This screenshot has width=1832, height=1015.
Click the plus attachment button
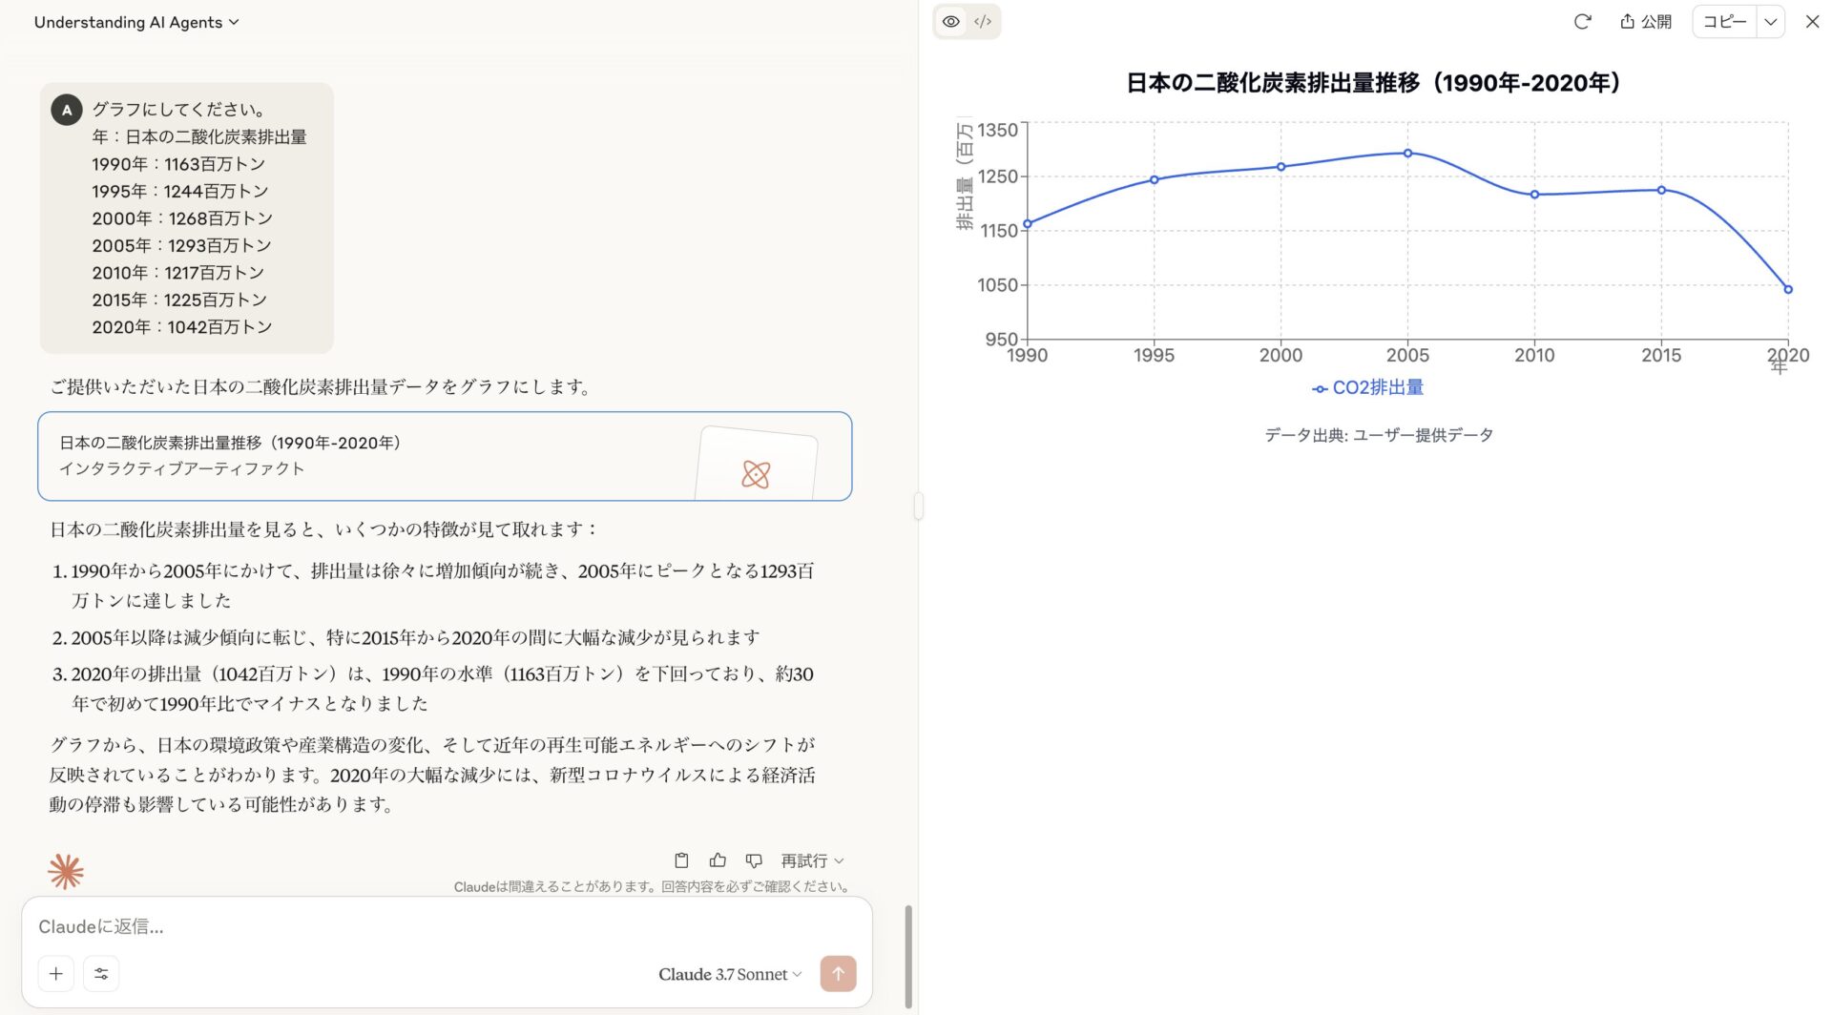(x=56, y=973)
